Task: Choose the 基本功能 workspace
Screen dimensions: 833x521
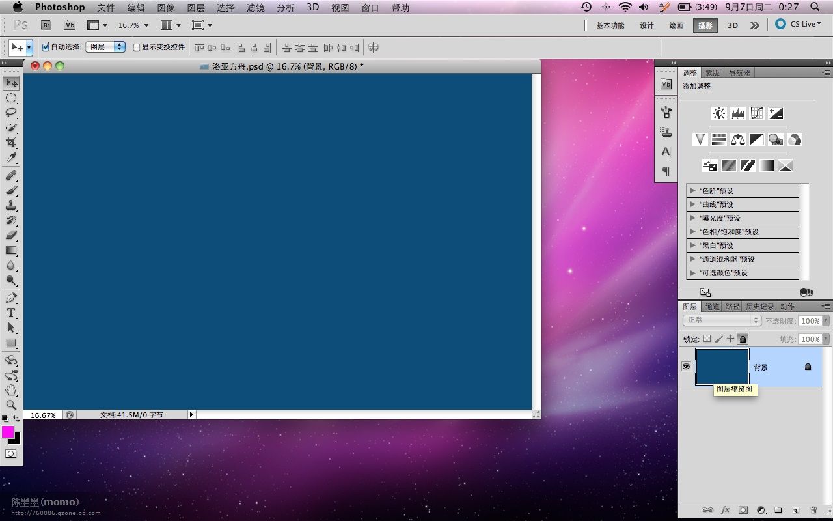Action: coord(610,25)
